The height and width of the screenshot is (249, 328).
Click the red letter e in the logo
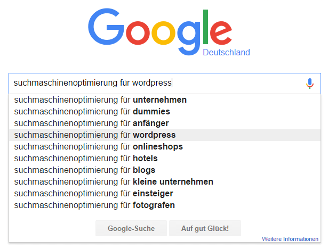point(221,33)
